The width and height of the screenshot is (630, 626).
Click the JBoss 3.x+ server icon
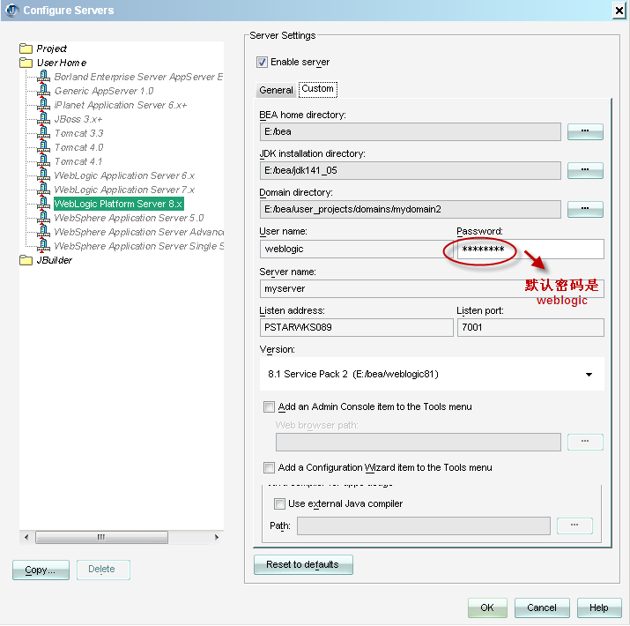point(43,119)
